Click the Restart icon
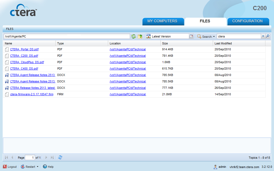The image size is (274, 171). (23, 167)
